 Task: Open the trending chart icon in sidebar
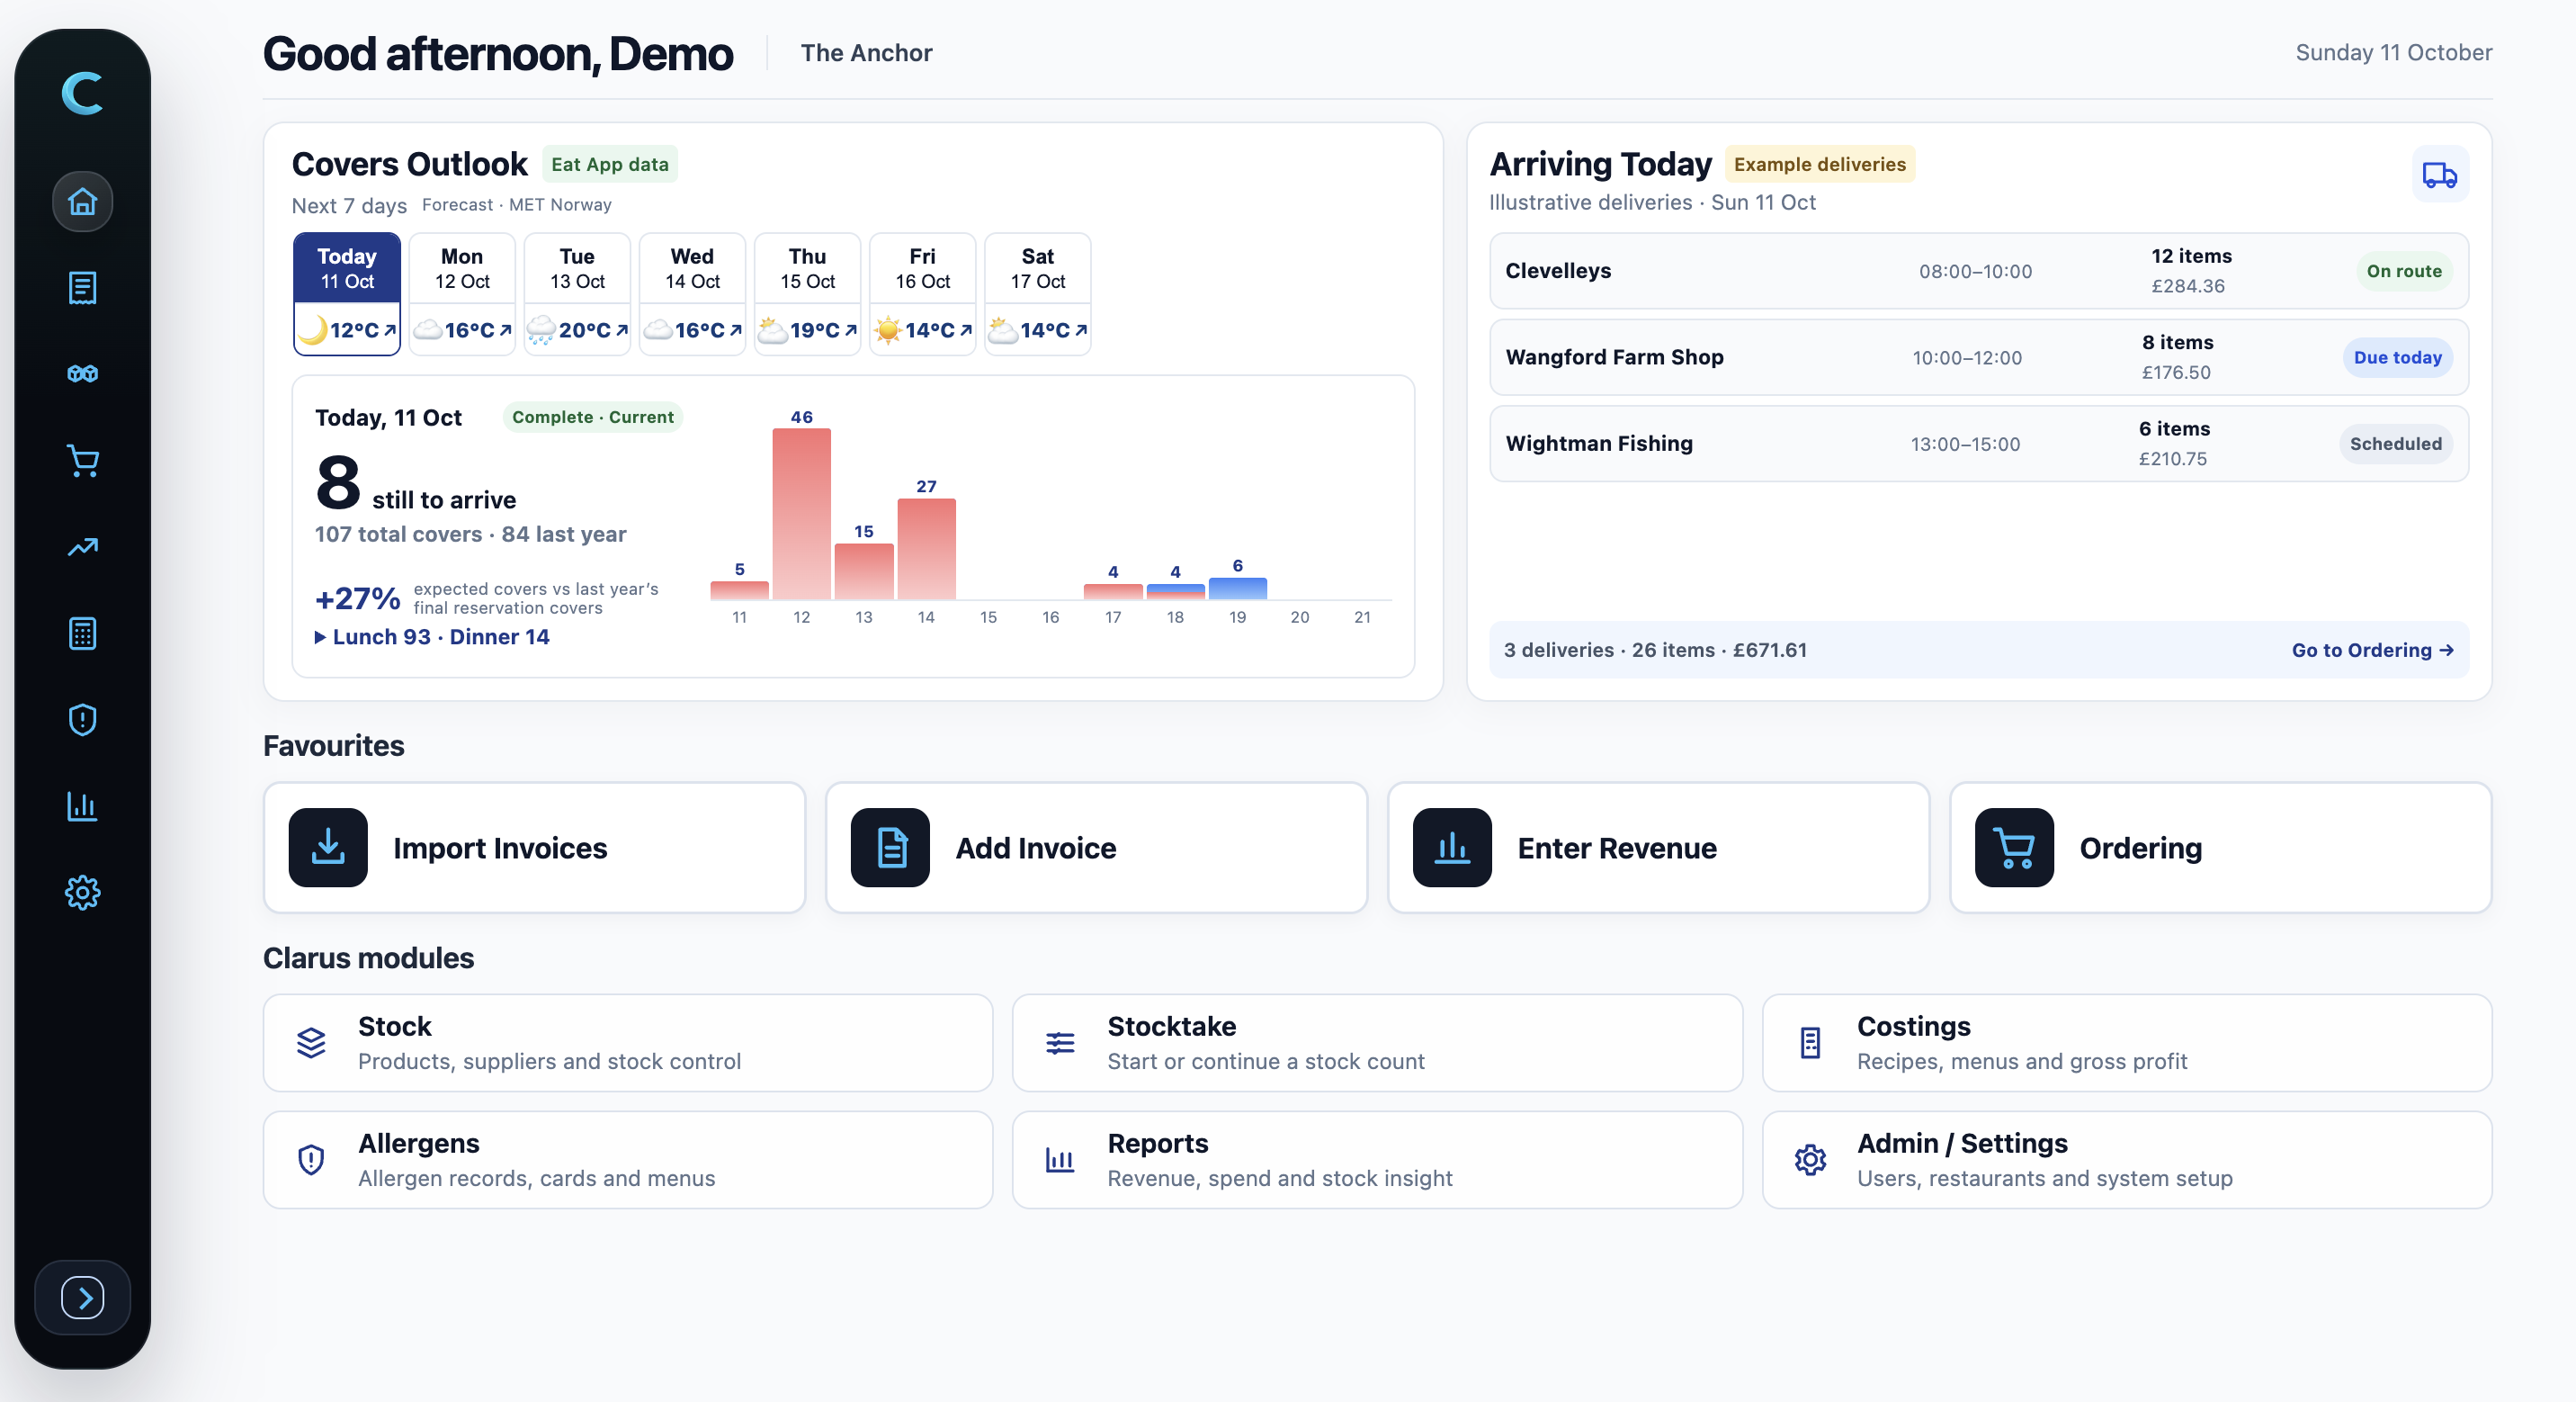pyautogui.click(x=82, y=546)
